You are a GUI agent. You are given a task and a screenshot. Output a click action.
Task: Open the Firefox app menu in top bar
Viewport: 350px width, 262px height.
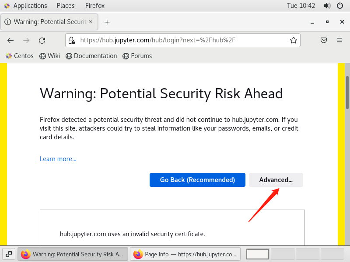[x=94, y=6]
